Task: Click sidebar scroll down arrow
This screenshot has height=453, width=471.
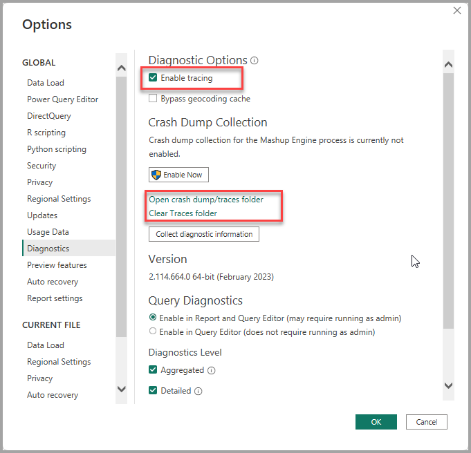Action: tap(121, 389)
